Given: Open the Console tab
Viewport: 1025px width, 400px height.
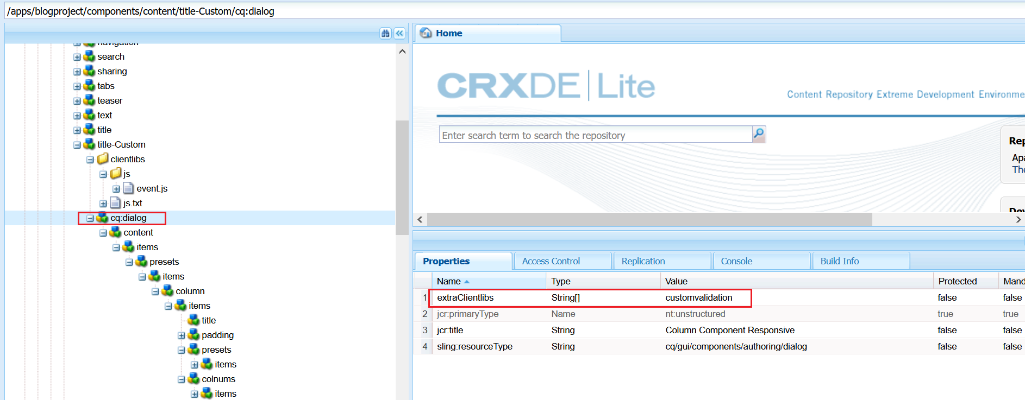Looking at the screenshot, I should tap(761, 261).
